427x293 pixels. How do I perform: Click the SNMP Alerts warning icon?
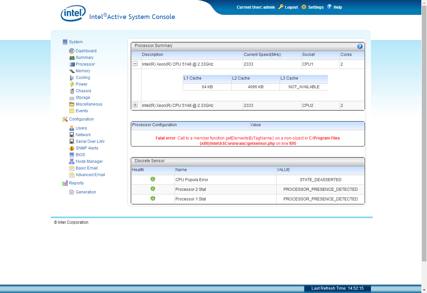[x=72, y=148]
